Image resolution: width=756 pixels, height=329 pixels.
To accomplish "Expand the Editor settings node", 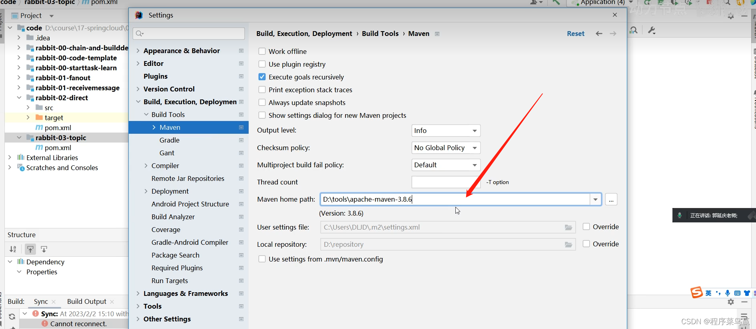I will pyautogui.click(x=138, y=63).
